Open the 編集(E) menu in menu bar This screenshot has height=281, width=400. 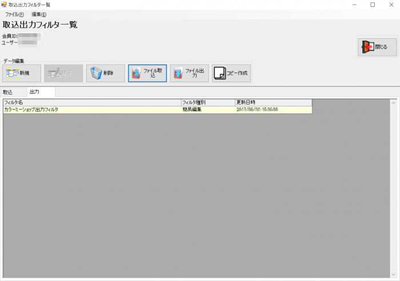coord(39,14)
